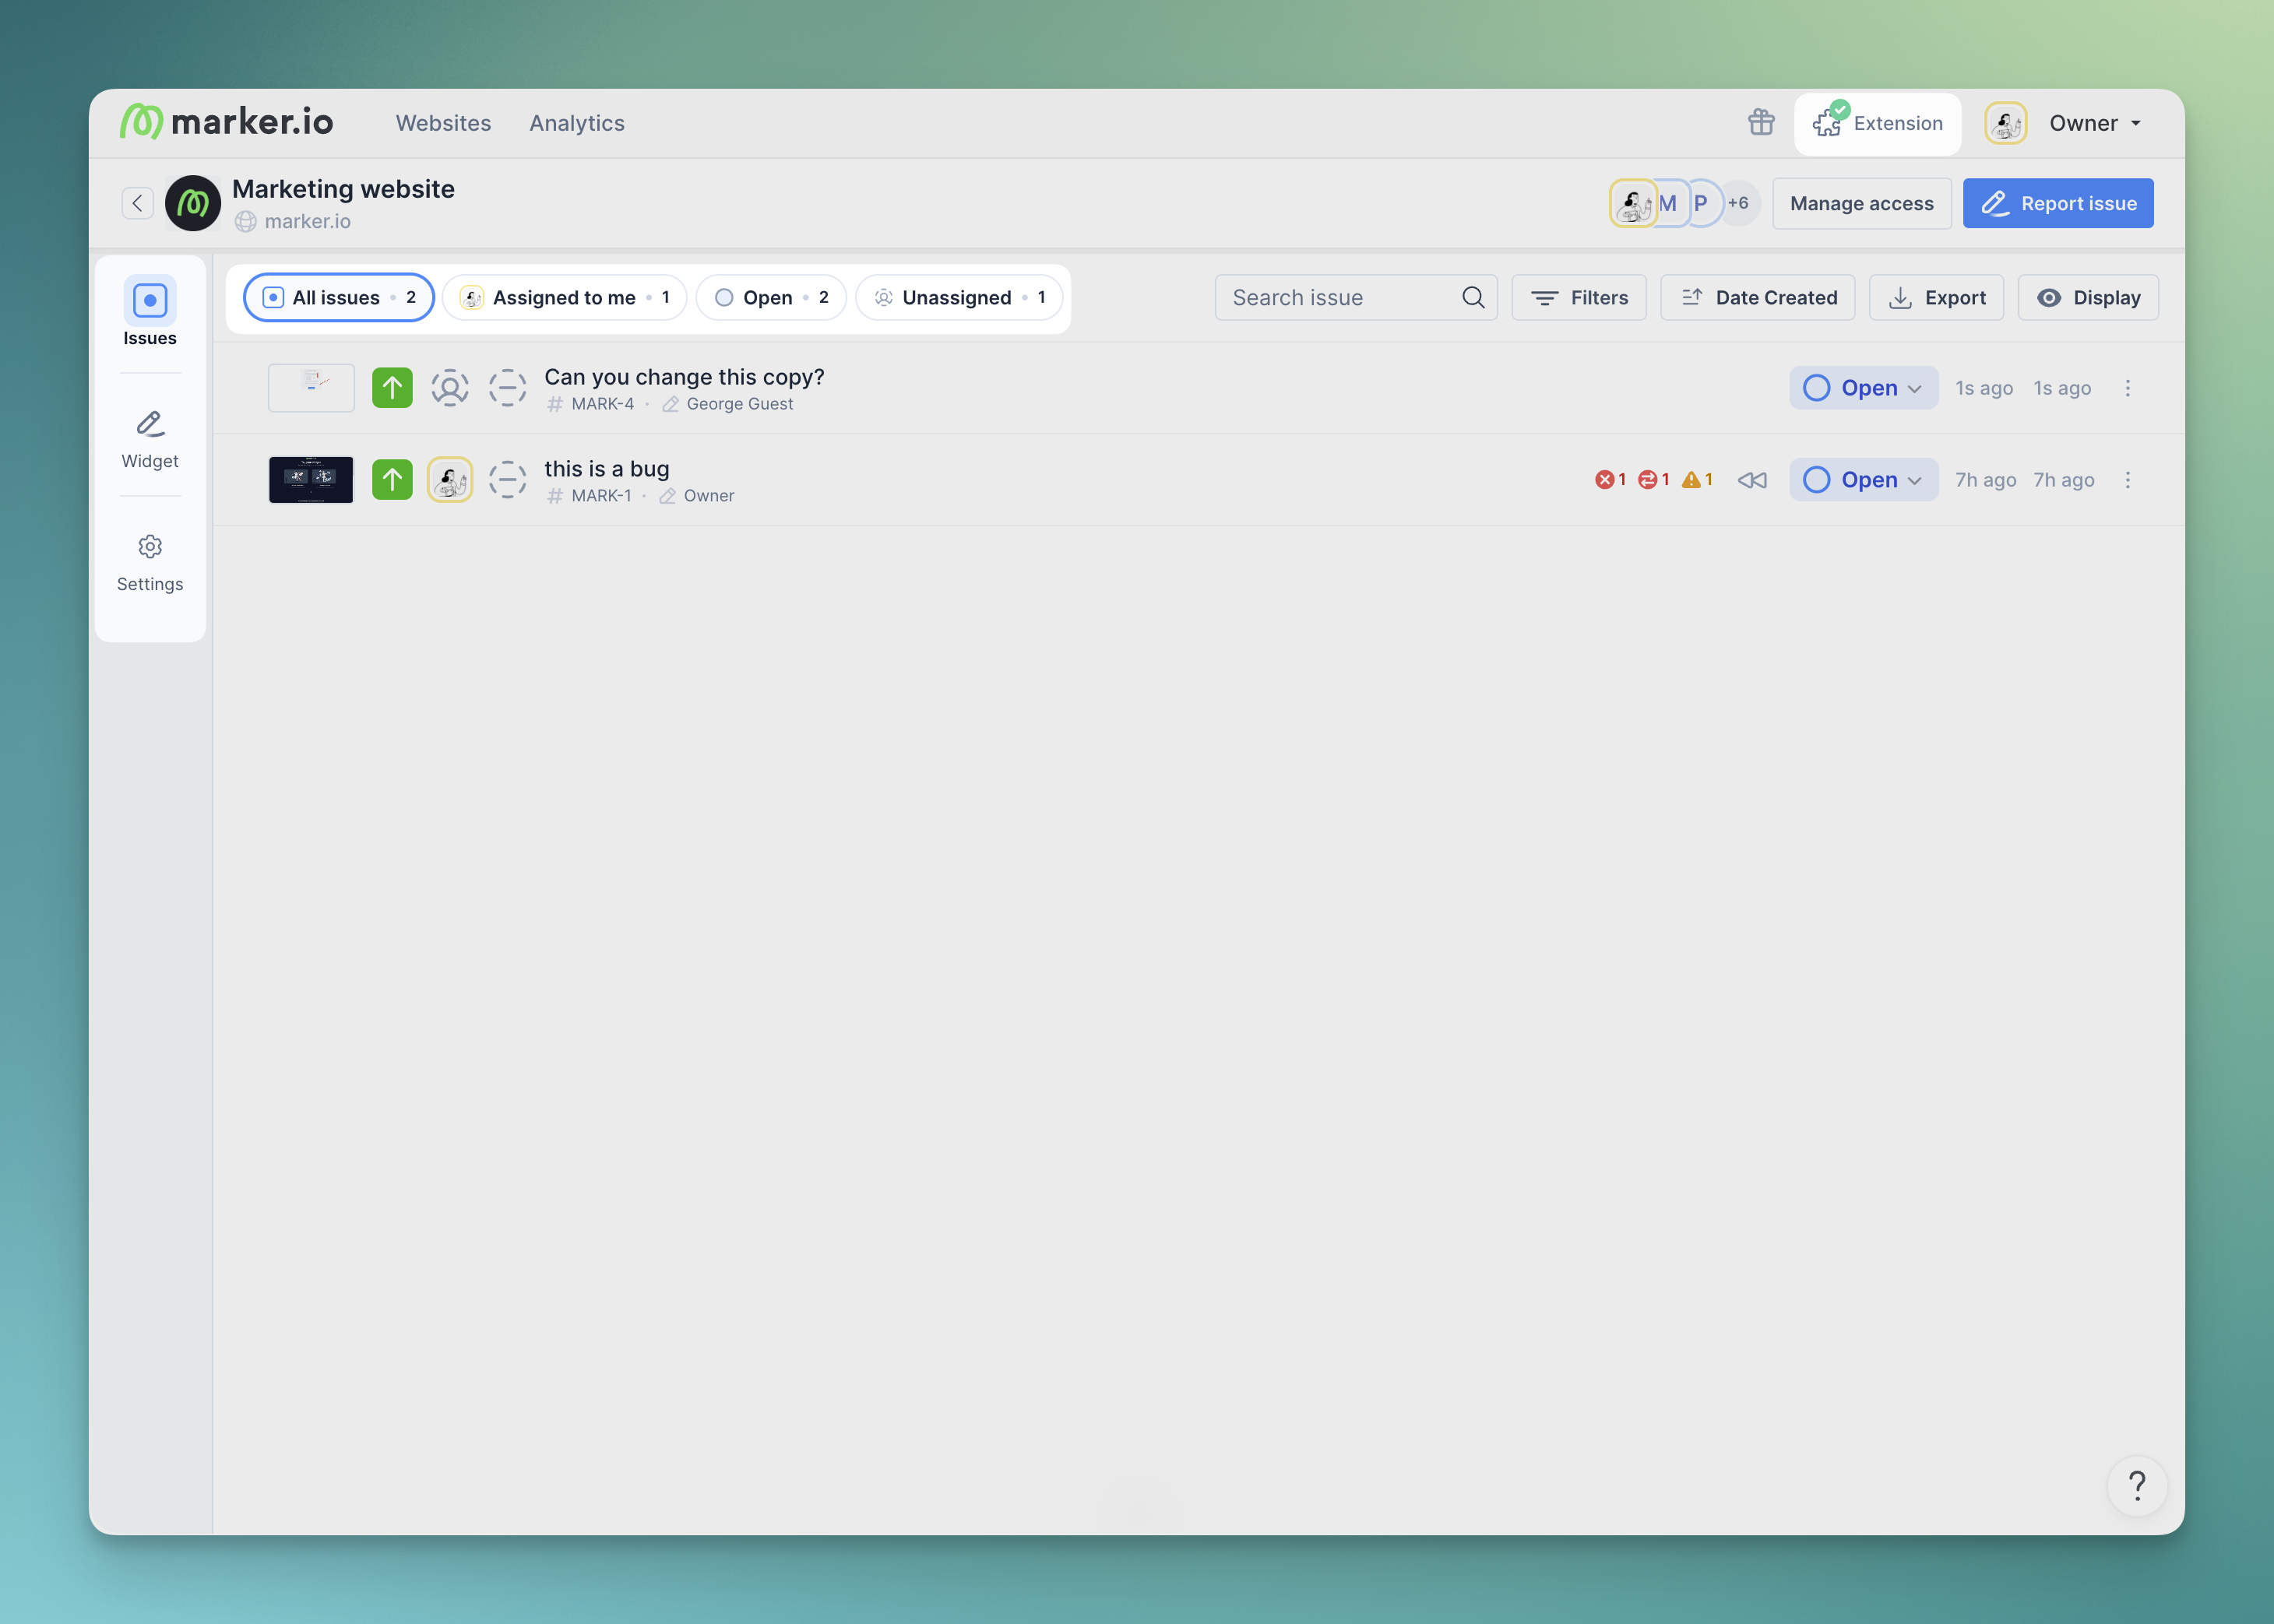2274x1624 pixels.
Task: Open Settings gear in sidebar
Action: (150, 562)
